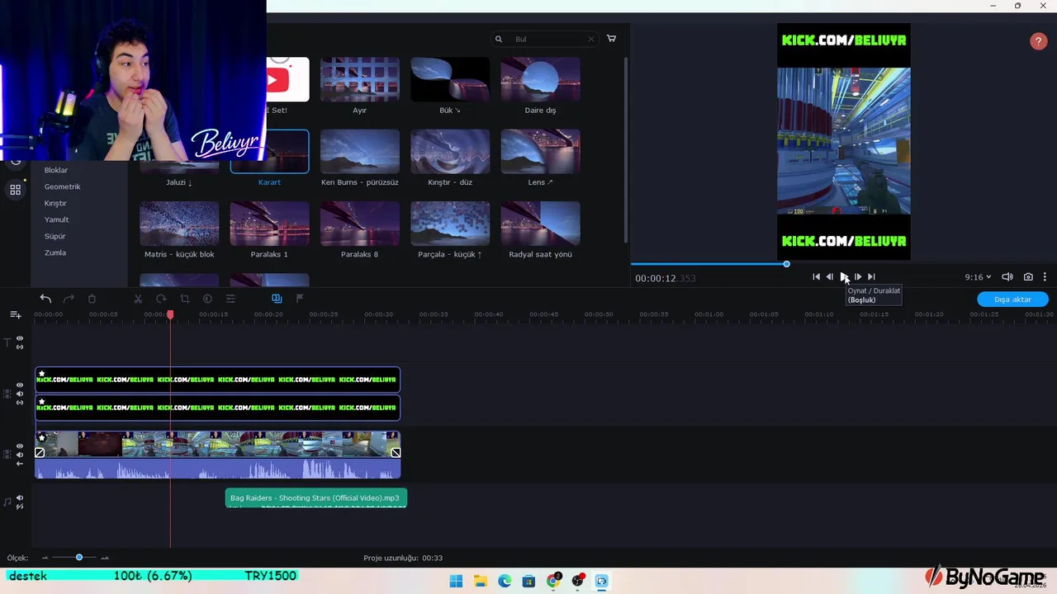Step back one frame
Screen dimensions: 1057x594
tap(830, 277)
